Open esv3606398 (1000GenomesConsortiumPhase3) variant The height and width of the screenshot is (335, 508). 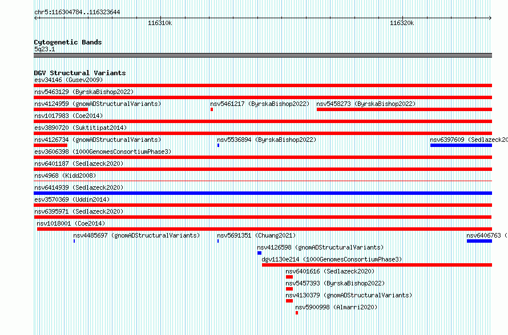coord(103,152)
